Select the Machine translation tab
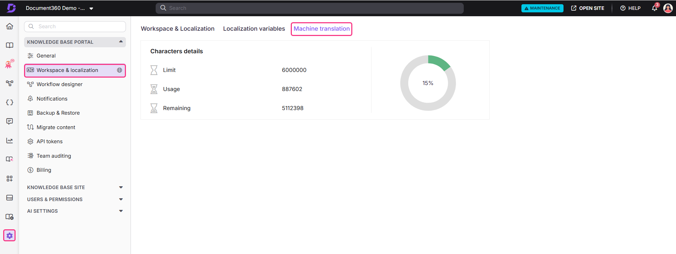This screenshot has height=254, width=676. (x=322, y=29)
